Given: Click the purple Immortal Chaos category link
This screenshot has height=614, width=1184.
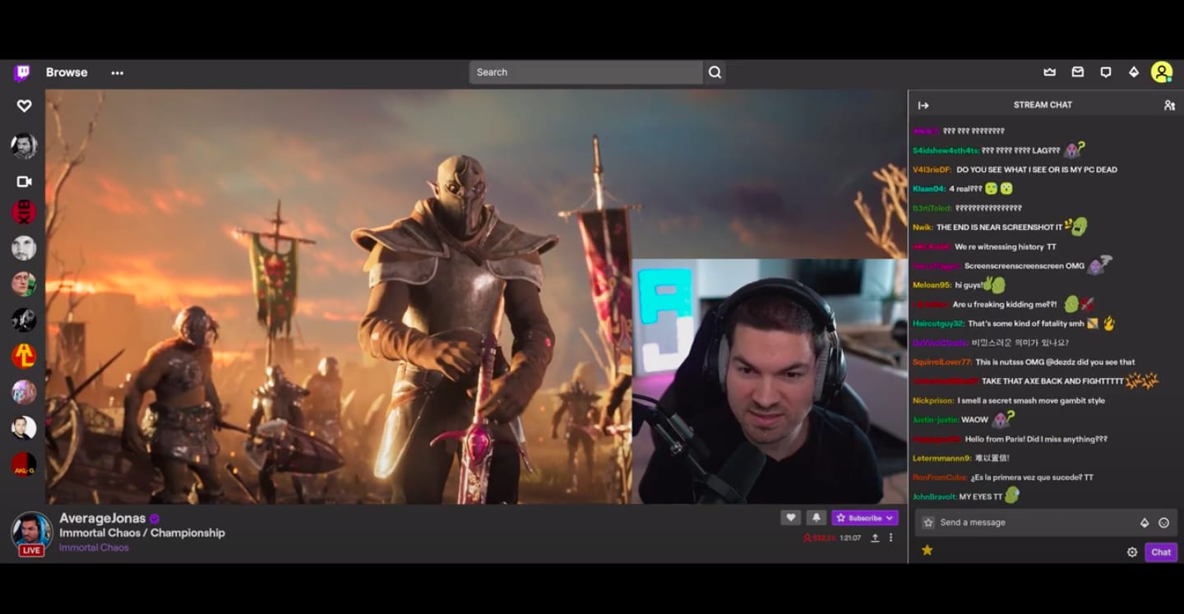Looking at the screenshot, I should tap(94, 547).
